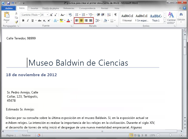188x139 pixels.
Task: Open line spacing options
Action: point(98,21)
